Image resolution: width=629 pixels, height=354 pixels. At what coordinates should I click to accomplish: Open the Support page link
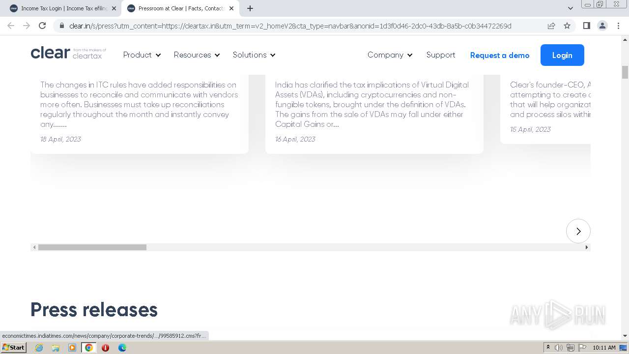(x=441, y=55)
